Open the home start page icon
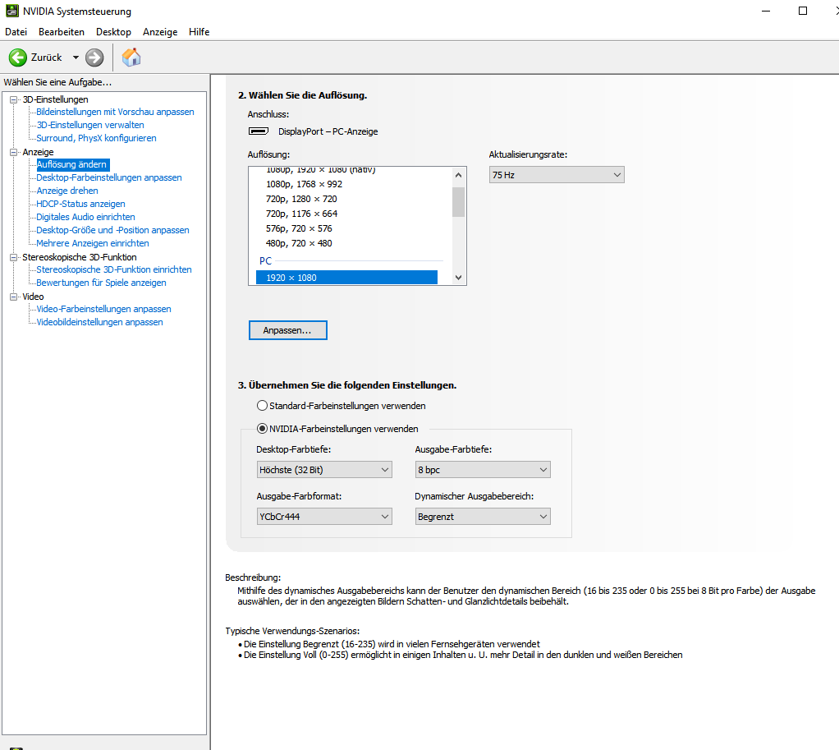This screenshot has width=839, height=750. (x=131, y=58)
